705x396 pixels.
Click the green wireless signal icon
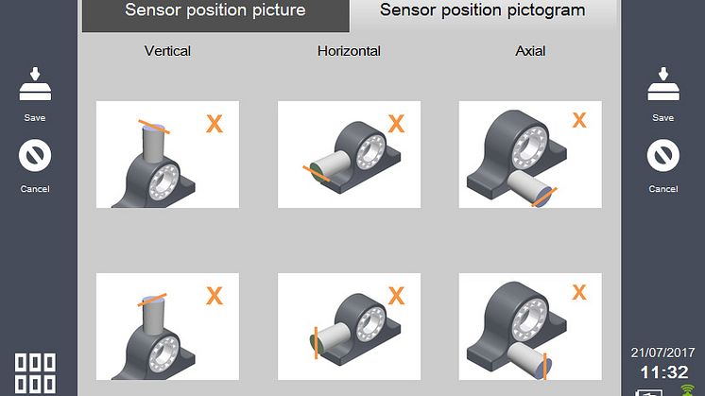[687, 390]
